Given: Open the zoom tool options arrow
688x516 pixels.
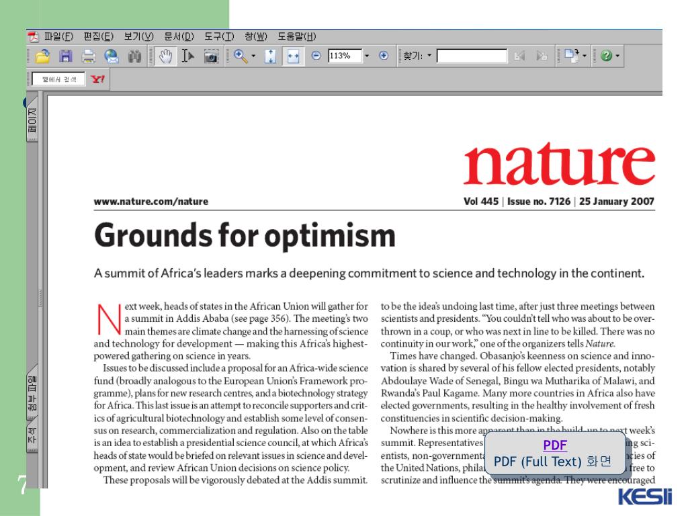Looking at the screenshot, I should [253, 56].
